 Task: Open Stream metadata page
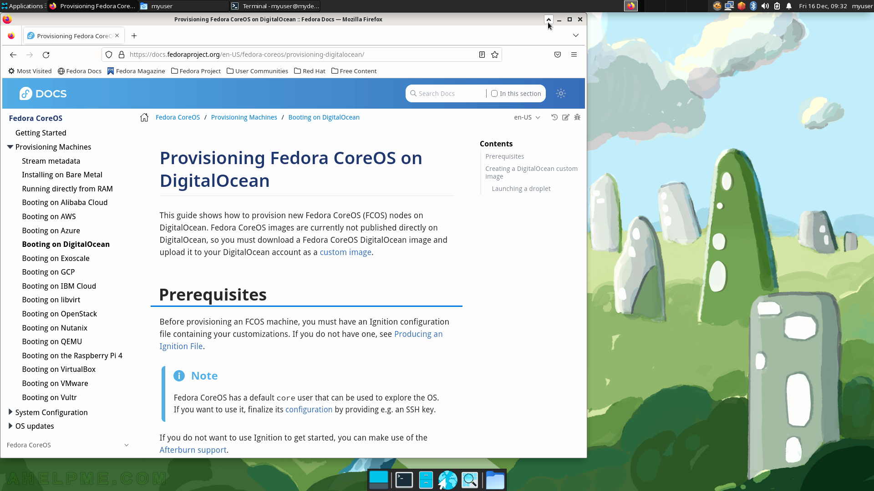[x=51, y=161]
